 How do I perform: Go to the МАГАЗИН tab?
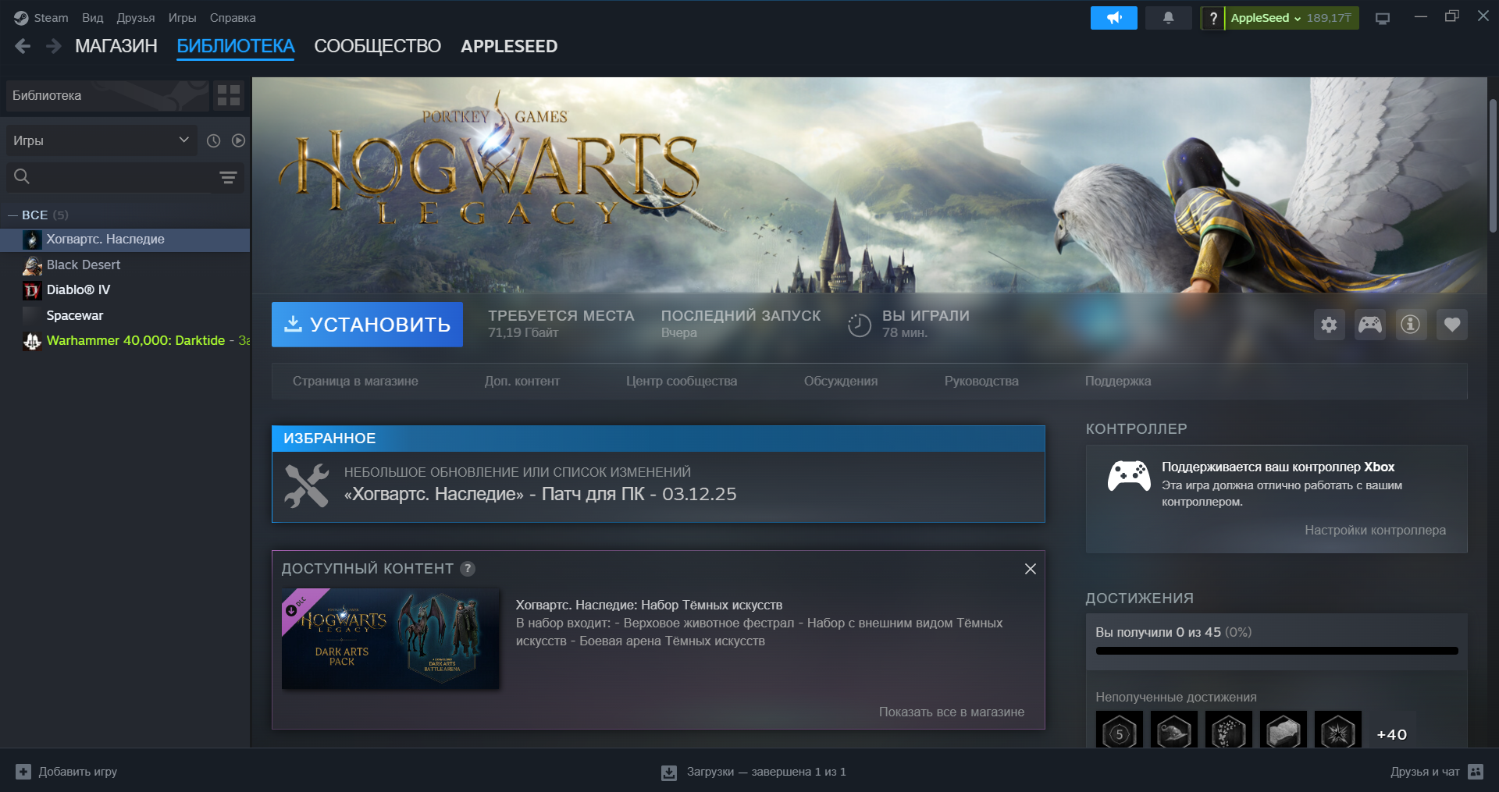click(116, 47)
